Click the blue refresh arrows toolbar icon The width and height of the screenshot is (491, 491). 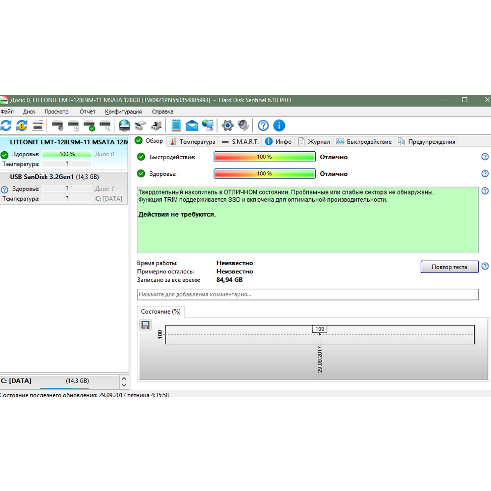(6, 125)
